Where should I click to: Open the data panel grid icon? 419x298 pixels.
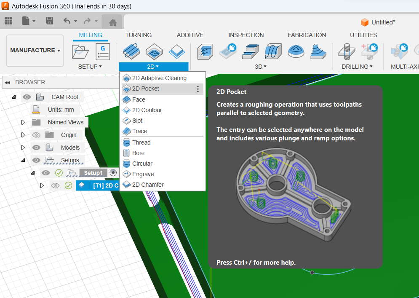coord(8,21)
